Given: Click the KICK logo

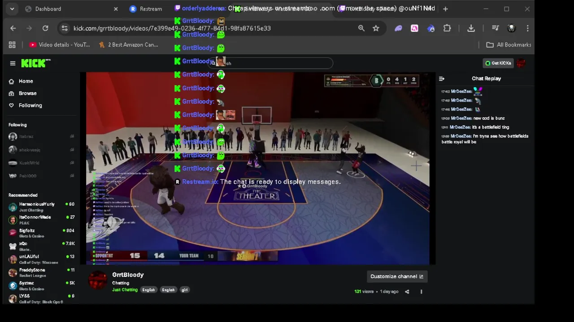Looking at the screenshot, I should (x=35, y=63).
